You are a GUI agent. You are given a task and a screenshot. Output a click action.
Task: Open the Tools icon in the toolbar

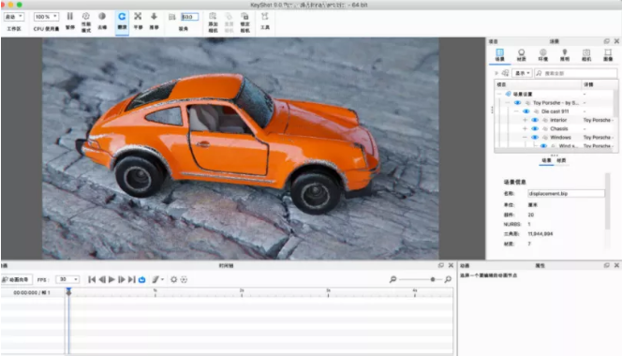point(265,16)
